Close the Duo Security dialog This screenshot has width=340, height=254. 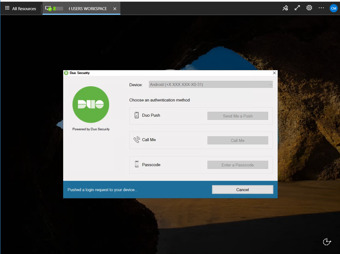point(274,73)
